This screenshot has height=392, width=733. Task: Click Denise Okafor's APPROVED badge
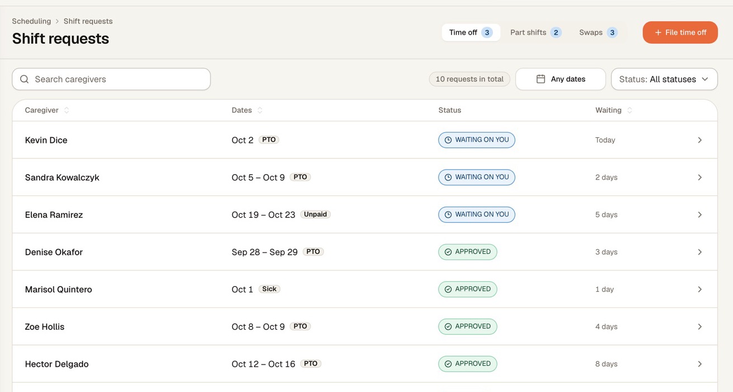(468, 252)
